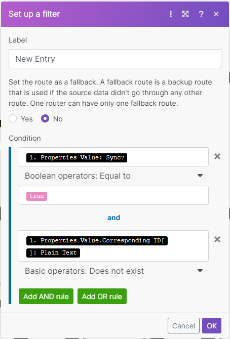230x339 pixels.
Task: Select Yes for fallback route
Action: pos(13,118)
